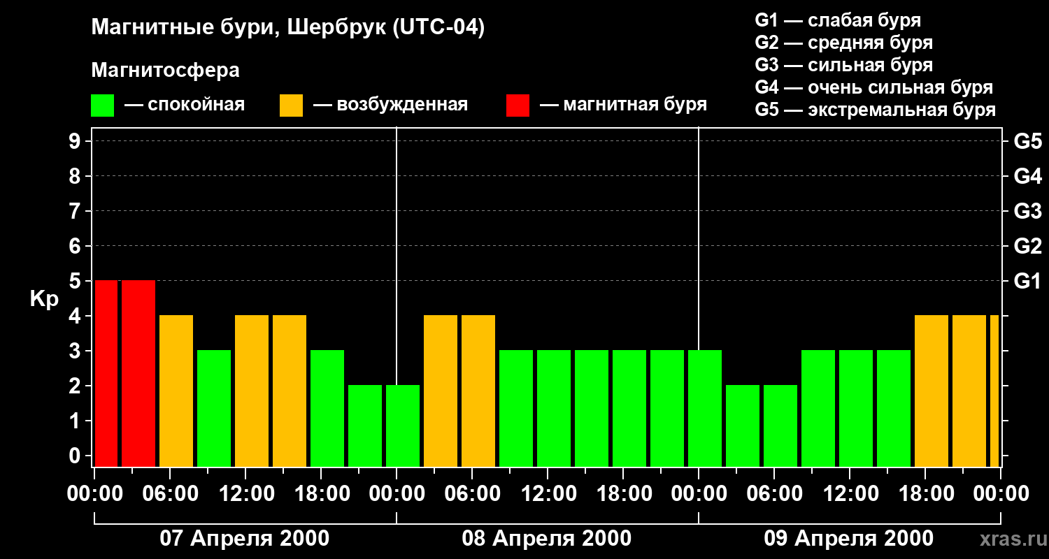The width and height of the screenshot is (1049, 559).
Task: Click the '12:00' label under 07 April
Action: click(x=245, y=494)
